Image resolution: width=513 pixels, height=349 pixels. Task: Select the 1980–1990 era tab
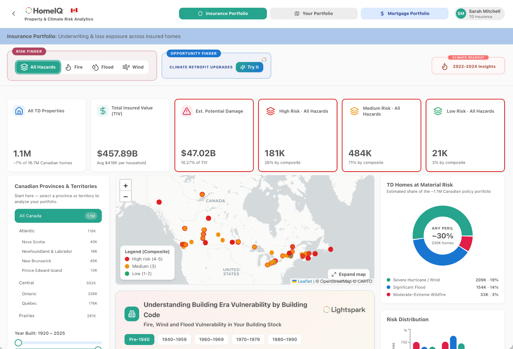[x=285, y=339]
